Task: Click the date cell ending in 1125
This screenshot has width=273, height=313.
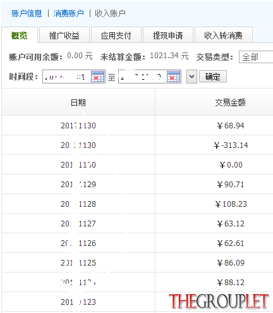Action: [78, 263]
